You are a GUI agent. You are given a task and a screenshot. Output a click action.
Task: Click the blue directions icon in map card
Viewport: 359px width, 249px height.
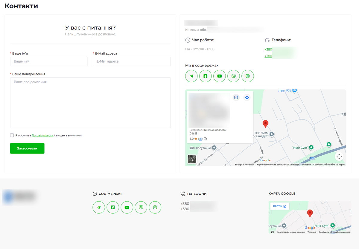pyautogui.click(x=247, y=98)
